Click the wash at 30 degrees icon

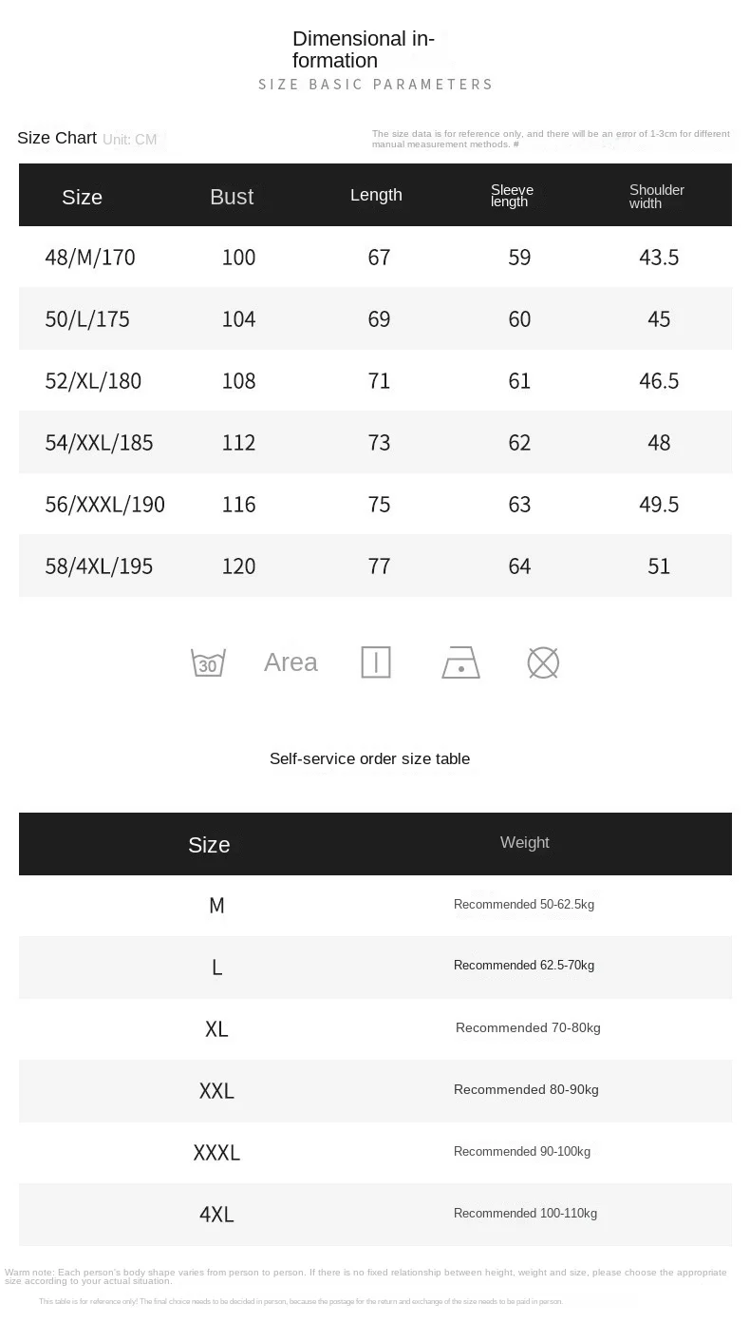208,662
